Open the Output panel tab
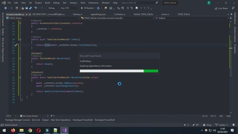Screen dimensions: 238x134 [x=45, y=120]
